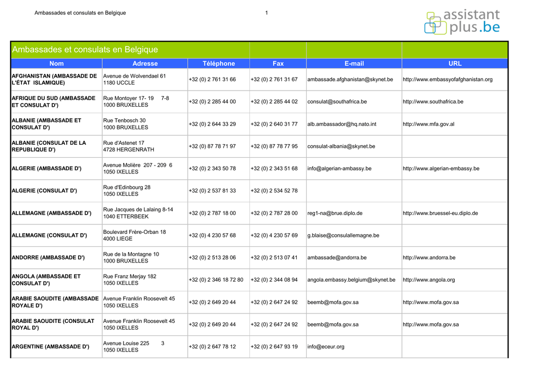
Task: Open http://www.mfa.gov.al link
Action: click(429, 124)
